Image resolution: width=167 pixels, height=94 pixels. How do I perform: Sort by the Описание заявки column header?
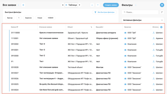coord(45,27)
